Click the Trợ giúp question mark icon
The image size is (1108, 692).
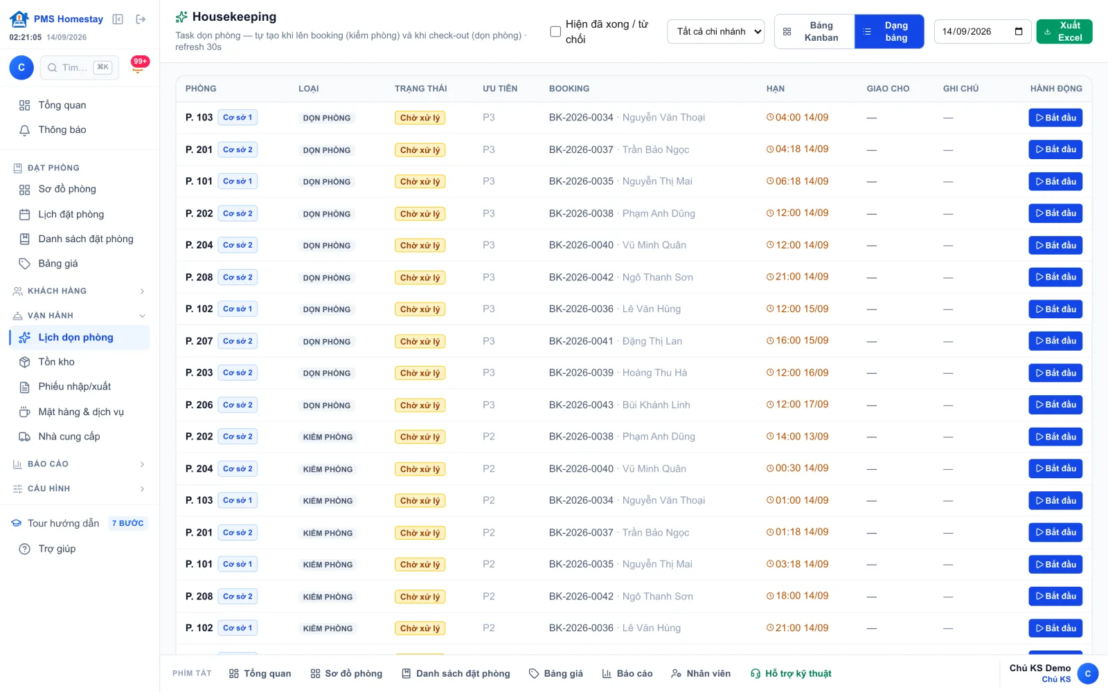(25, 549)
